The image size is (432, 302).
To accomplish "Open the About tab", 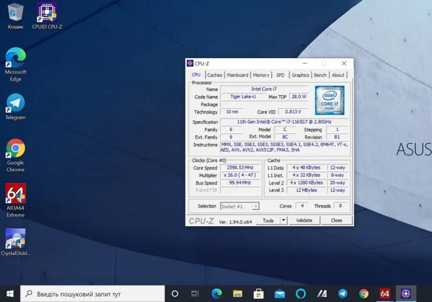I will click(x=338, y=75).
